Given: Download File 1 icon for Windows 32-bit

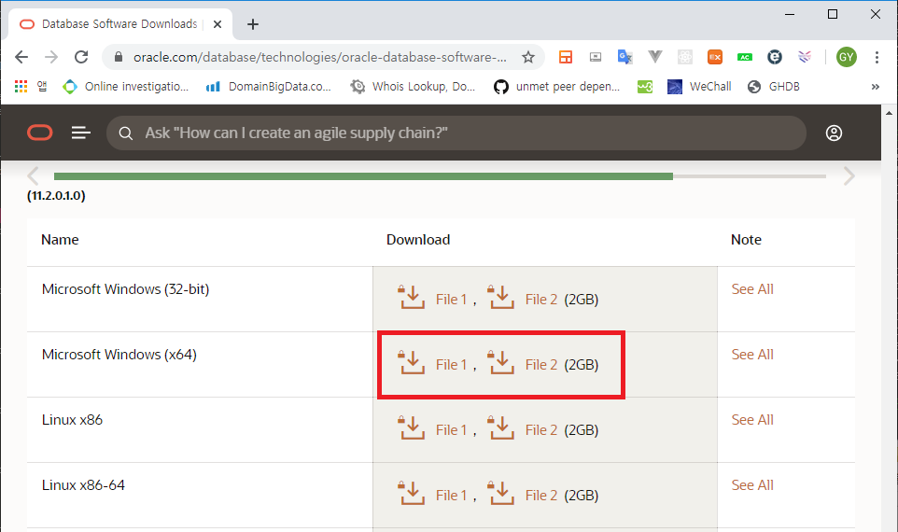Looking at the screenshot, I should pyautogui.click(x=412, y=297).
